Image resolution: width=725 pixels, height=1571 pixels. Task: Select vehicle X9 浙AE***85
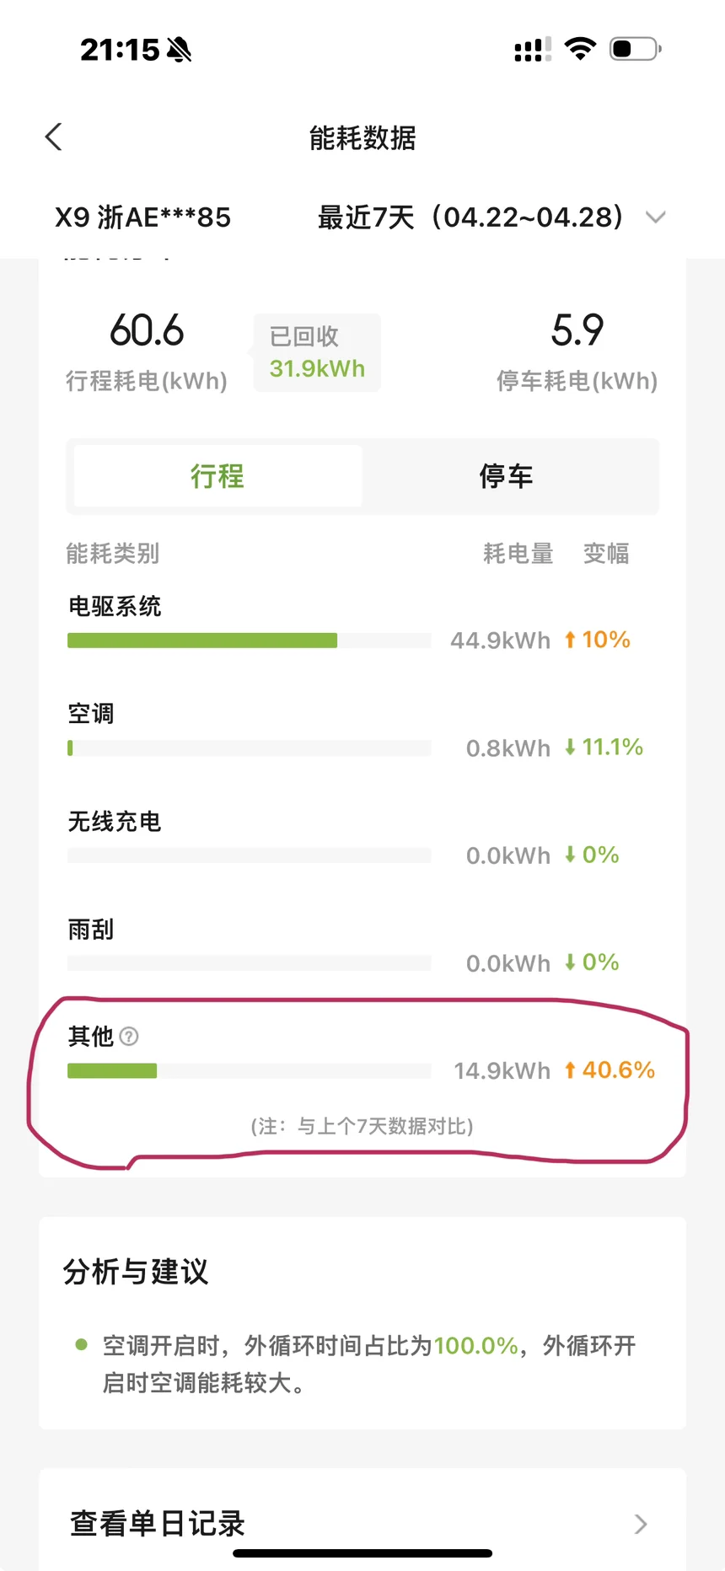coord(142,217)
